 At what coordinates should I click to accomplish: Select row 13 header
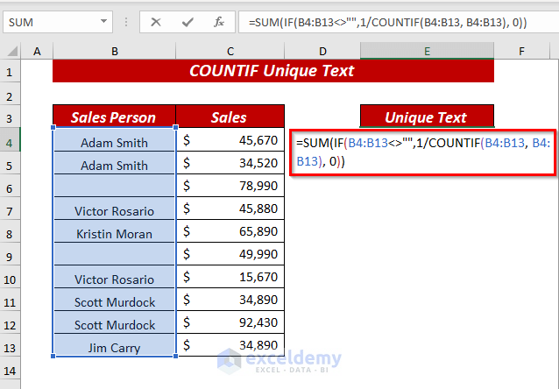coord(11,347)
